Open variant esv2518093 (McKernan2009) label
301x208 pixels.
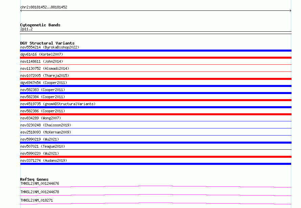pos(46,132)
